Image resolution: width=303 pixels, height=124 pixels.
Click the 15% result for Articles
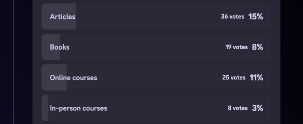point(256,17)
